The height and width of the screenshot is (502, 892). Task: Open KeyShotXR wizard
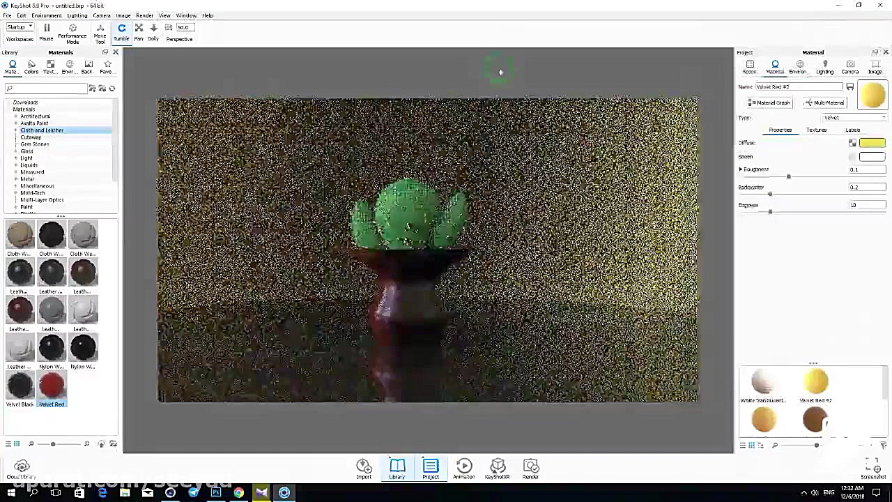point(498,469)
